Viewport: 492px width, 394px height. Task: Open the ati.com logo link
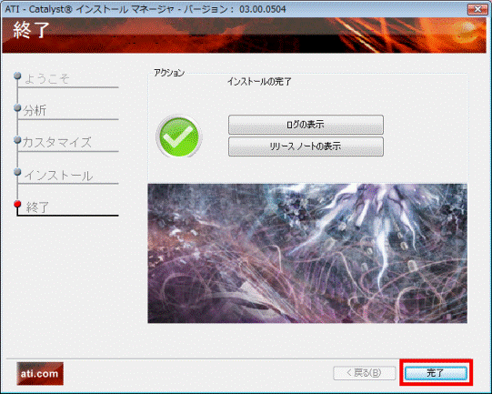click(x=40, y=374)
